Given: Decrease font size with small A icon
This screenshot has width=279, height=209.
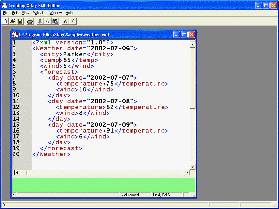Looking at the screenshot, I should (73, 21).
